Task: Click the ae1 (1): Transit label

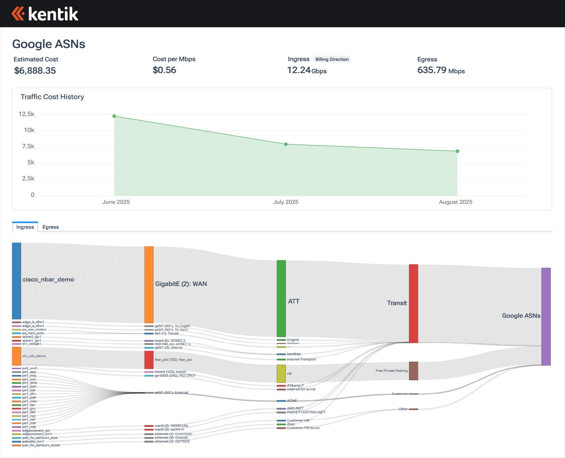Action: click(x=166, y=333)
